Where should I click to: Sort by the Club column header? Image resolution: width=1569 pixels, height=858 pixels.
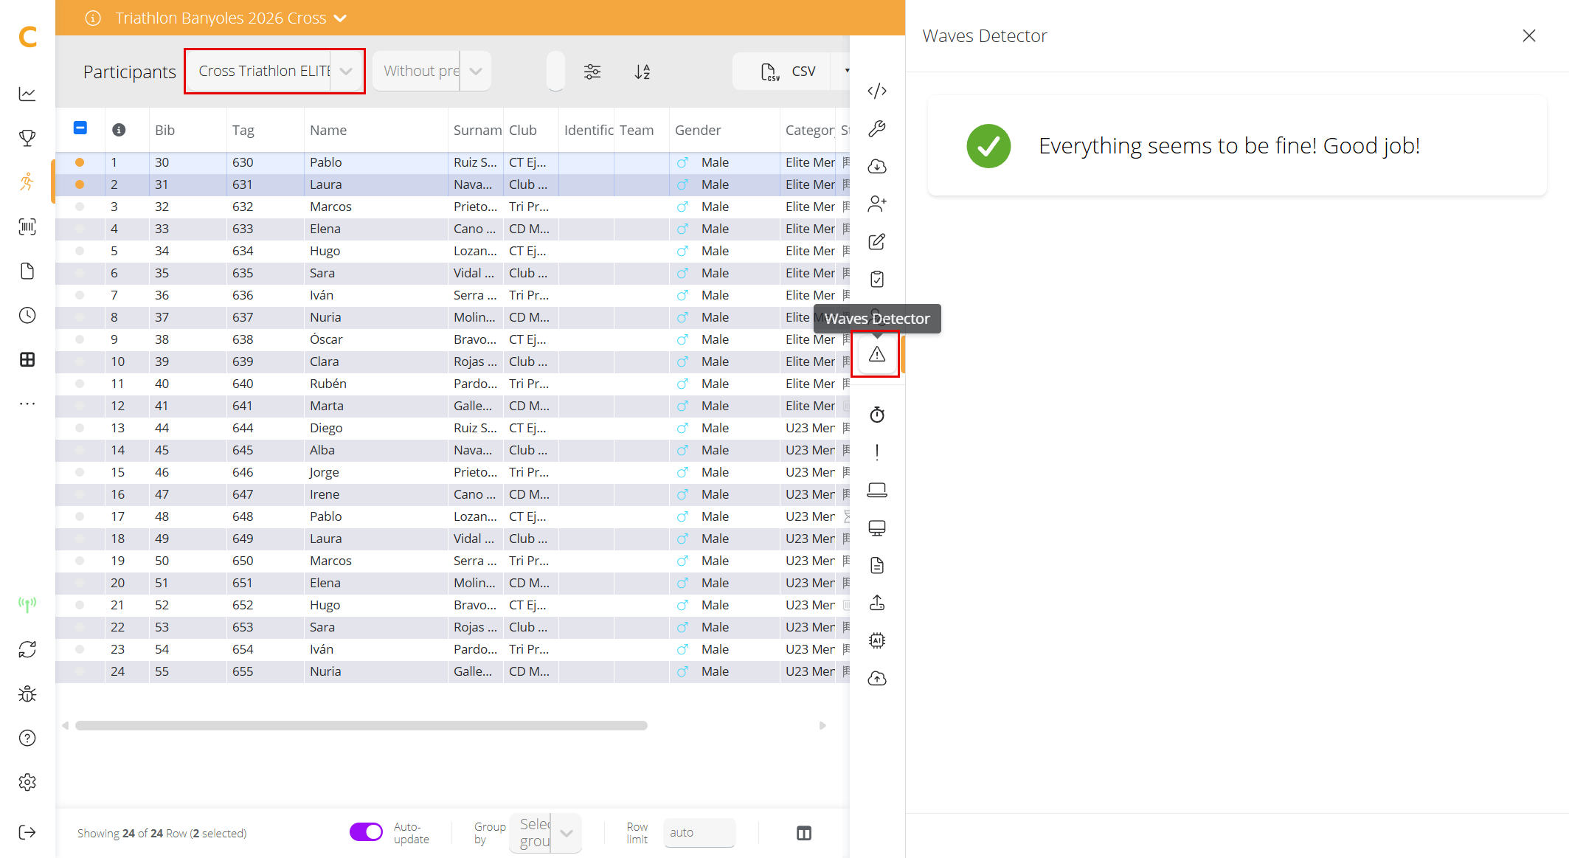[522, 130]
